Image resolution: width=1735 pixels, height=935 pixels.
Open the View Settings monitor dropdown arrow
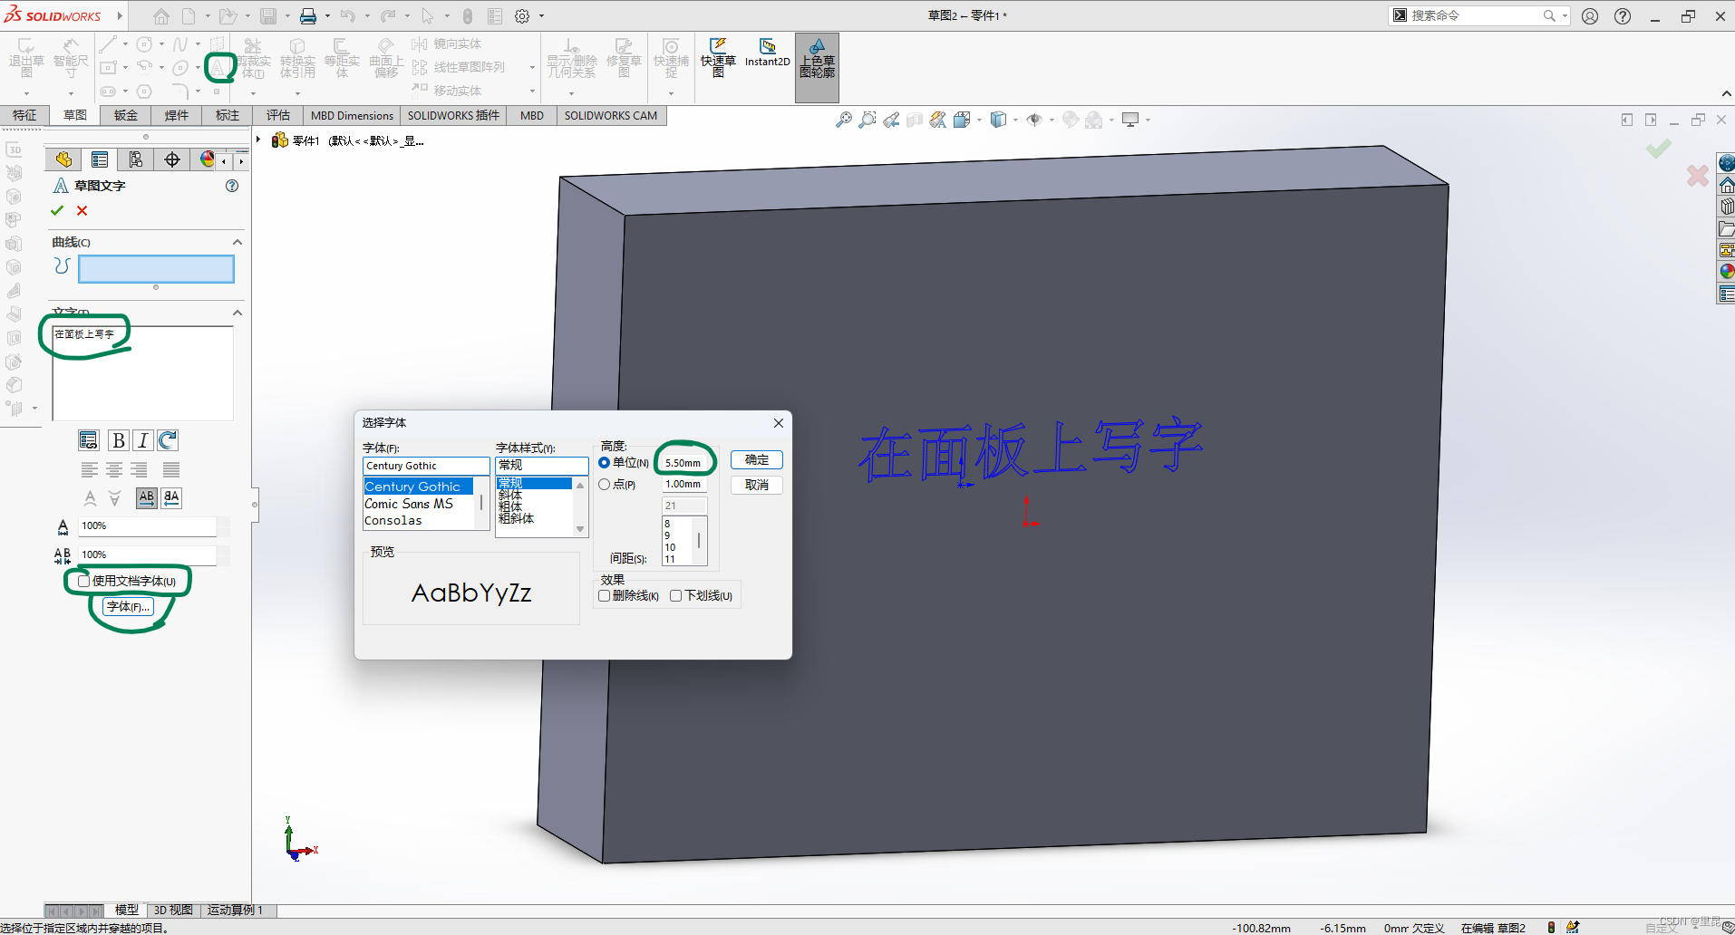tap(1148, 120)
